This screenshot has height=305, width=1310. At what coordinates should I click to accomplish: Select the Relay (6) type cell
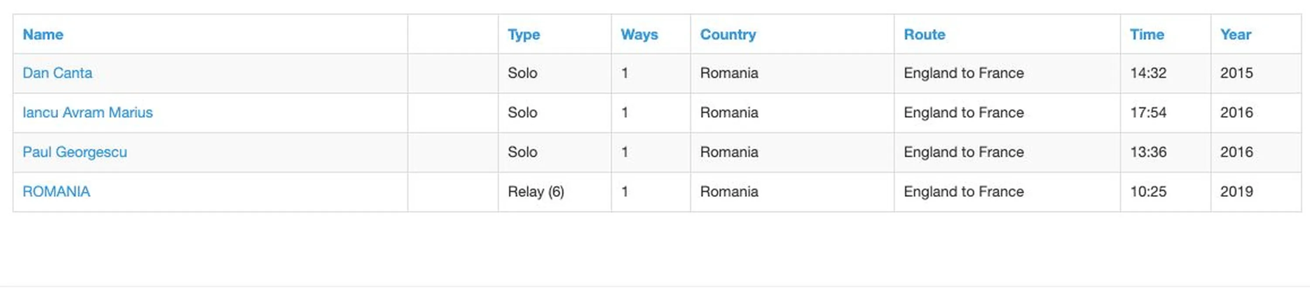pos(535,192)
